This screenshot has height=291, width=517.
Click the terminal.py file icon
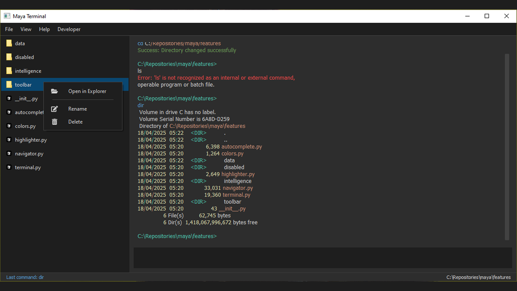pos(9,167)
